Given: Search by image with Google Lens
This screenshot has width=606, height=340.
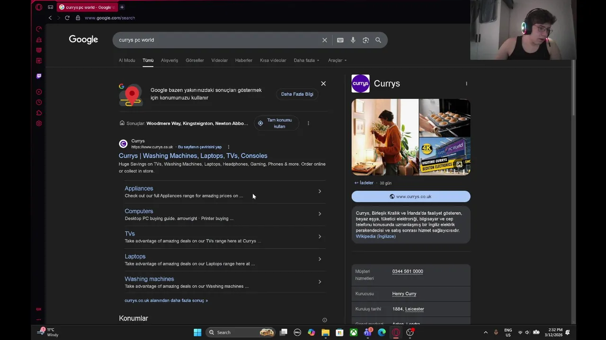Looking at the screenshot, I should point(365,40).
